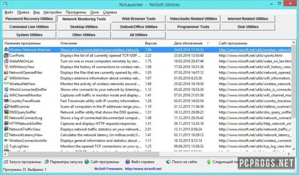
Task: Open the Файл menu
Action: pos(9,12)
